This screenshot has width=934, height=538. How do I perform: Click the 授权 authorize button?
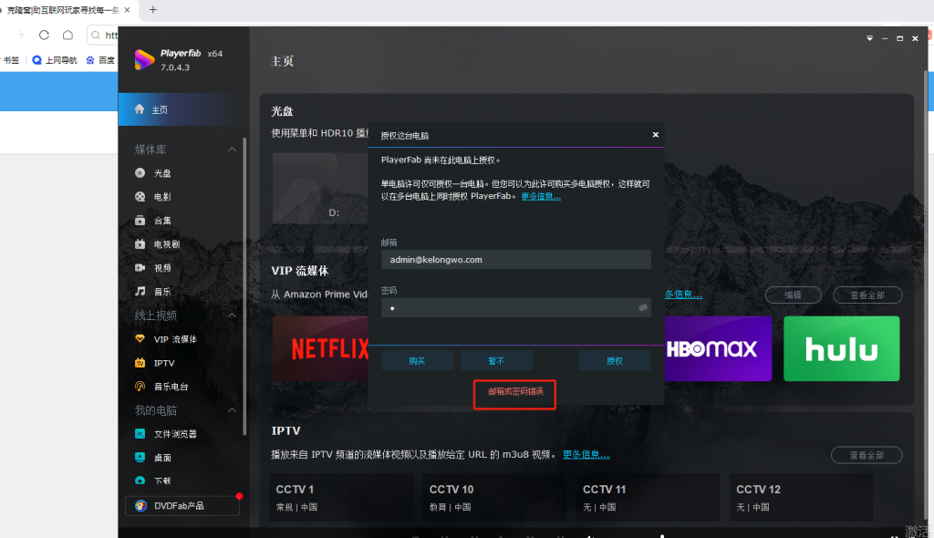tap(615, 361)
